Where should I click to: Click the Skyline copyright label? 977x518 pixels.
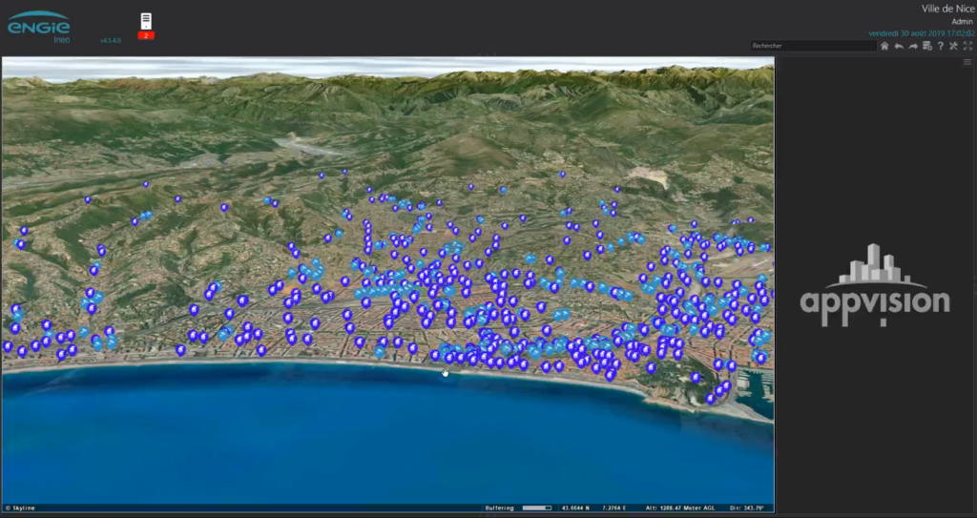coord(21,508)
